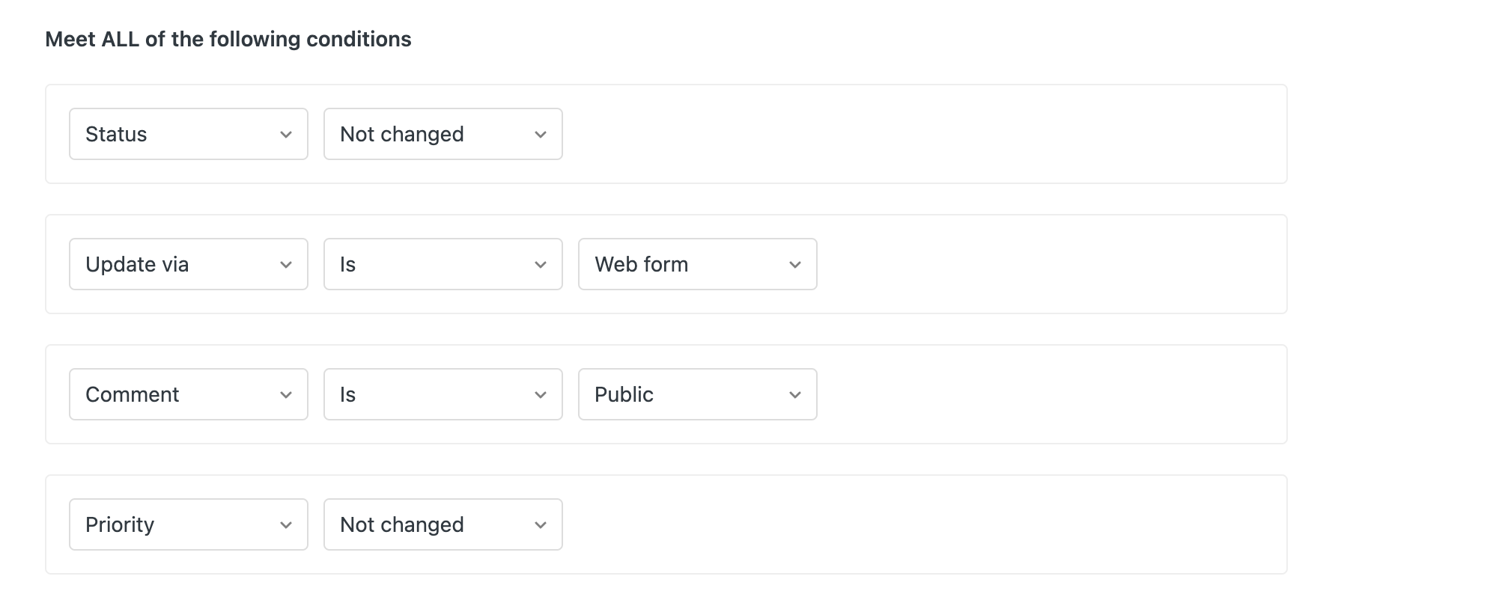
Task: Open the Public value dropdown
Action: click(x=697, y=394)
